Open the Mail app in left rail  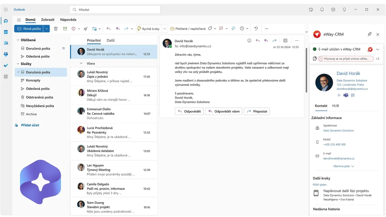click(x=6, y=21)
